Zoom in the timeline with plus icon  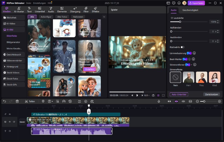tap(219, 101)
